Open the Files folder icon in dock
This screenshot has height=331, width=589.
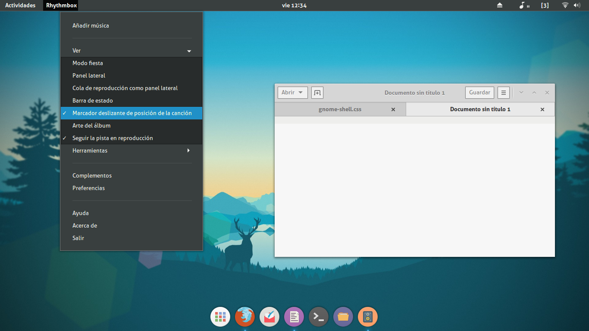343,317
